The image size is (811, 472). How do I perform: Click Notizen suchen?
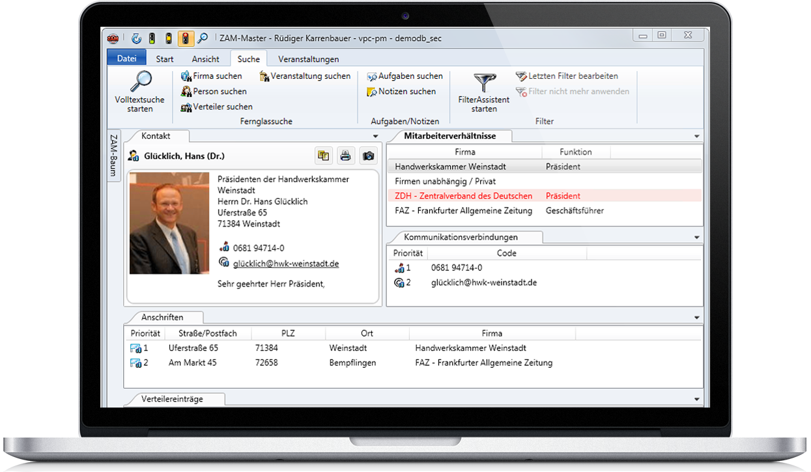(371, 91)
